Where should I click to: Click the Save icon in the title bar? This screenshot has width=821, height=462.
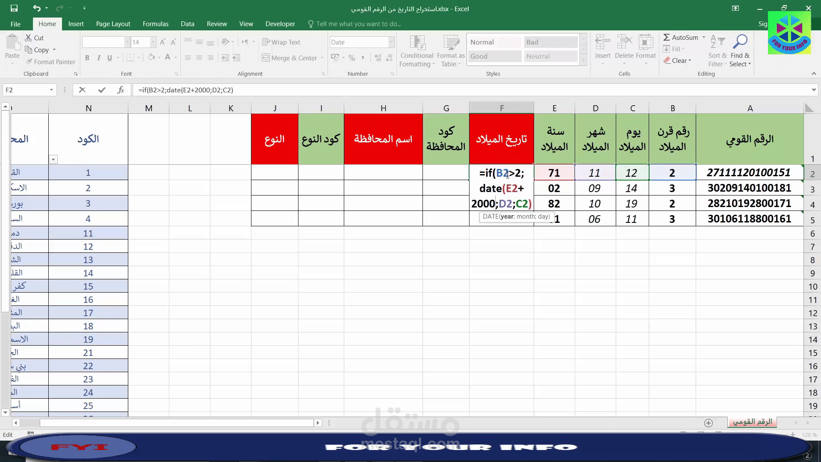click(14, 8)
